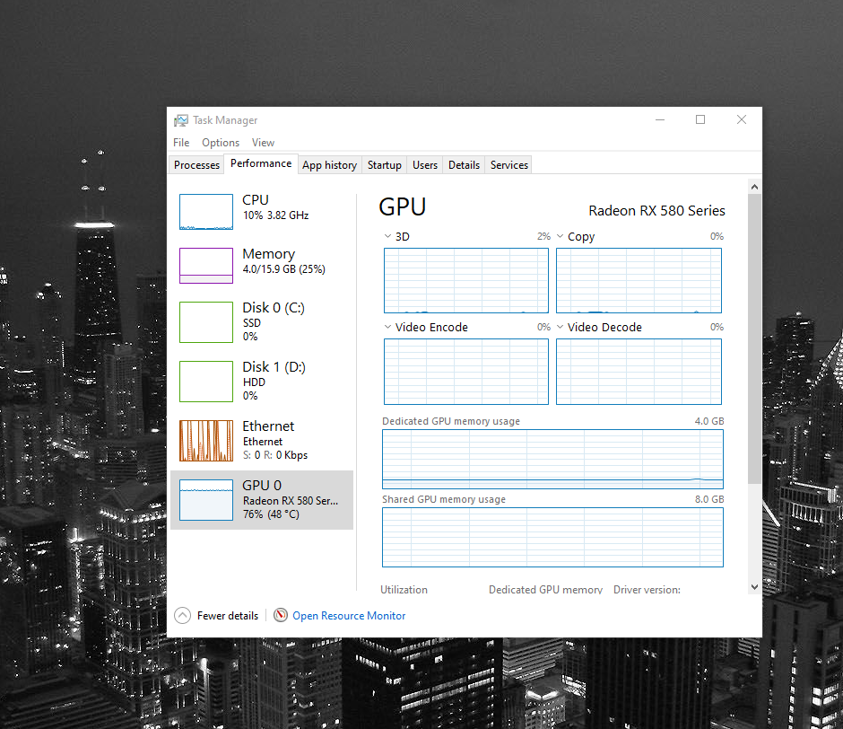Screen dimensions: 843x729
Task: Click the Fewer details arrow icon
Action: 183,615
